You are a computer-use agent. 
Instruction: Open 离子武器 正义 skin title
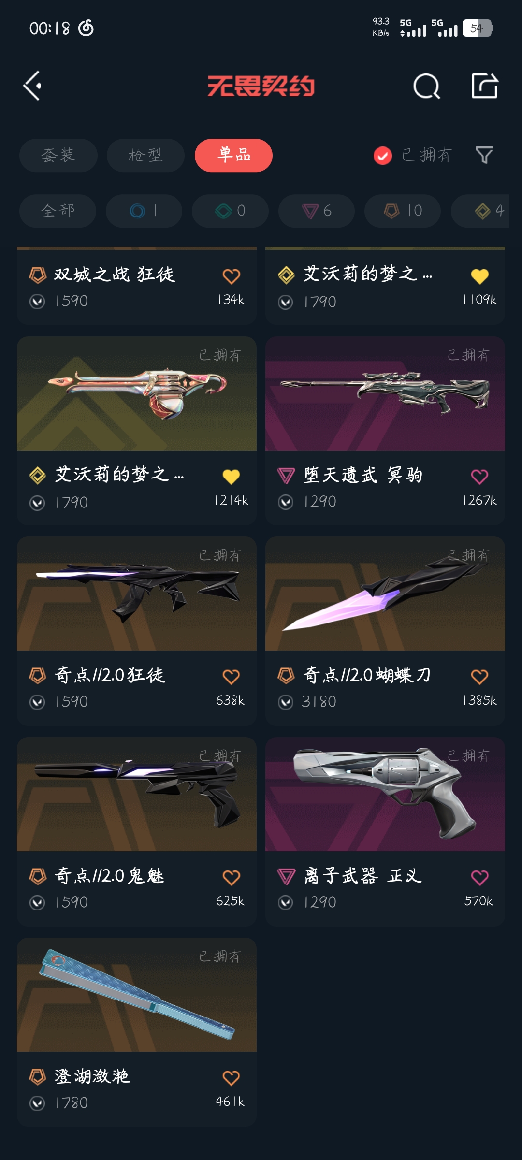(363, 876)
